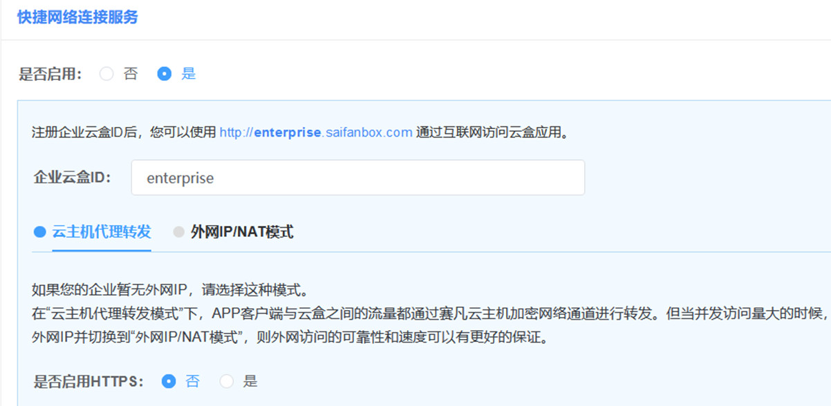Click the 企业云盒ID input field
This screenshot has width=831, height=406.
(358, 177)
